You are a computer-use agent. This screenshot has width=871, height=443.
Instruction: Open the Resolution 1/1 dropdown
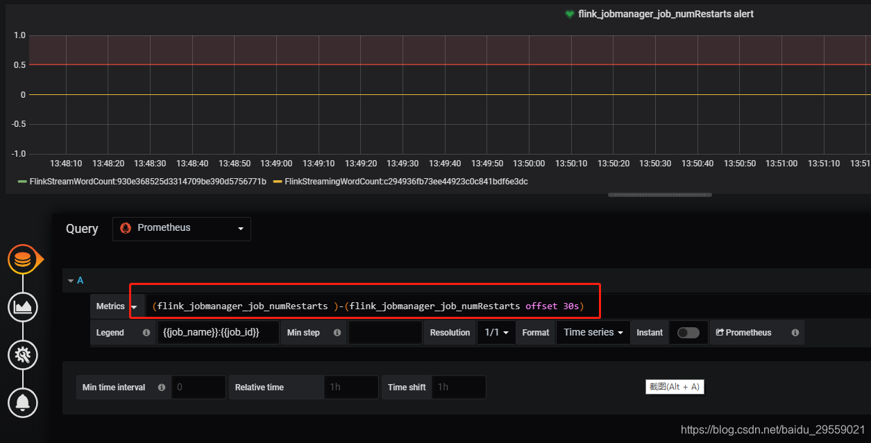coord(496,332)
